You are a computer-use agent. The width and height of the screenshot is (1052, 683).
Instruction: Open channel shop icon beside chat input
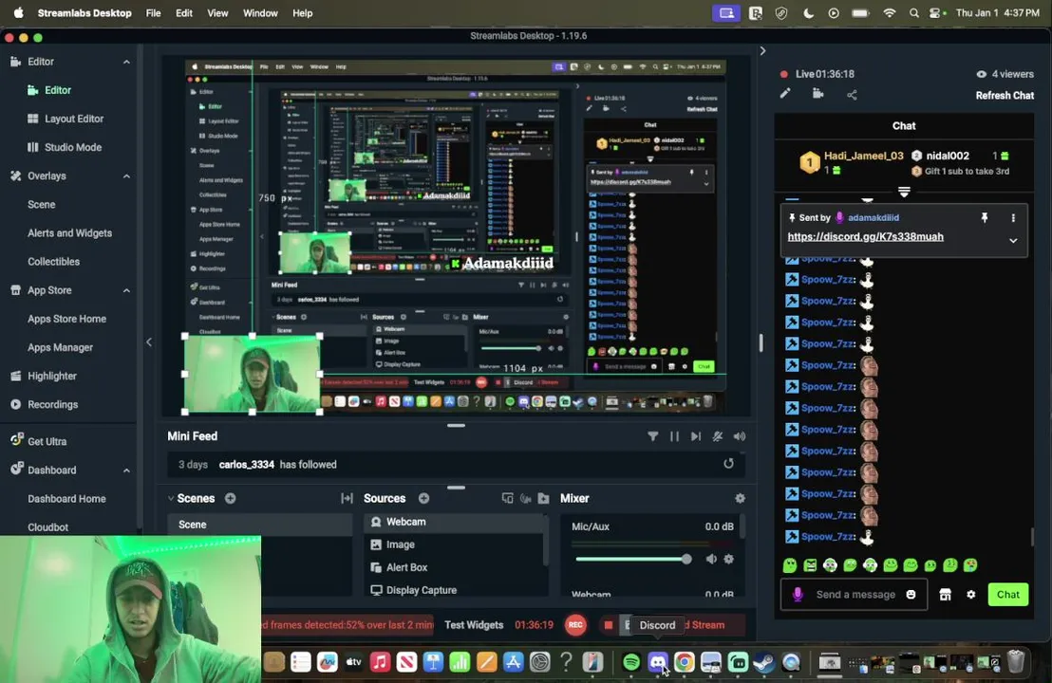(945, 595)
